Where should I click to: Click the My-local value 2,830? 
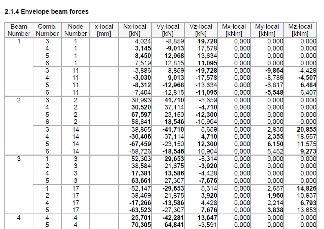(x=275, y=129)
